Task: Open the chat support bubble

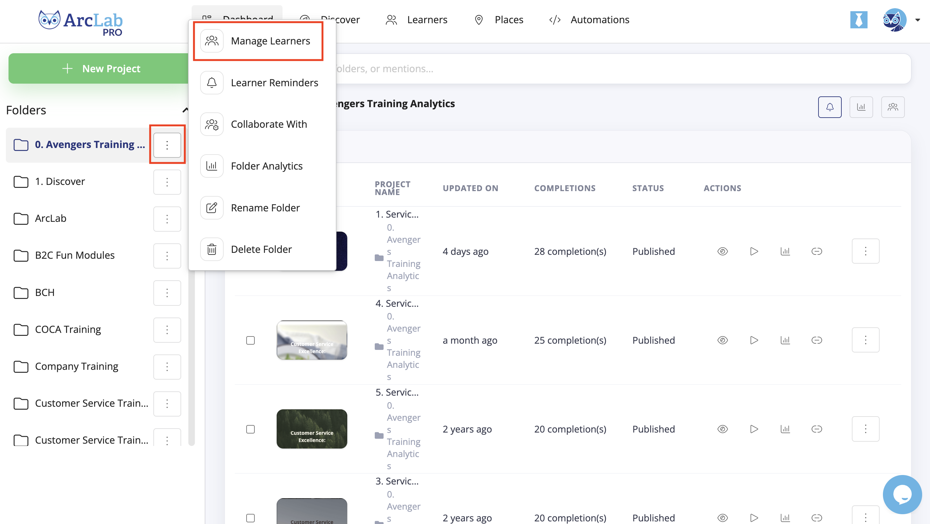Action: 902,494
